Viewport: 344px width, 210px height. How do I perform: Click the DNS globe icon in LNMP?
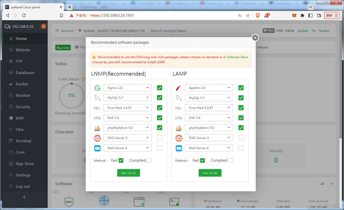pyautogui.click(x=97, y=138)
